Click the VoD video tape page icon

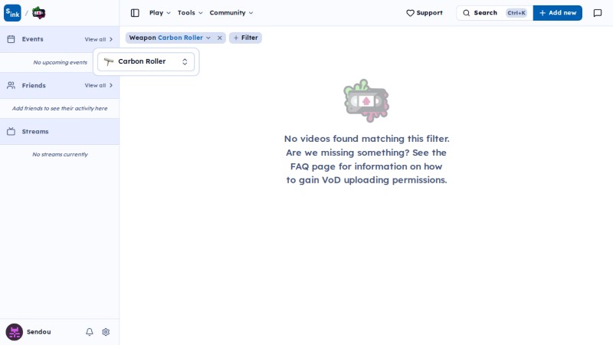[38, 13]
